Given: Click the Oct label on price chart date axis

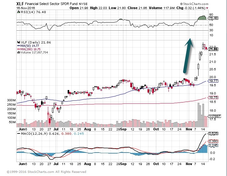Looking at the screenshot, I should [156, 129].
